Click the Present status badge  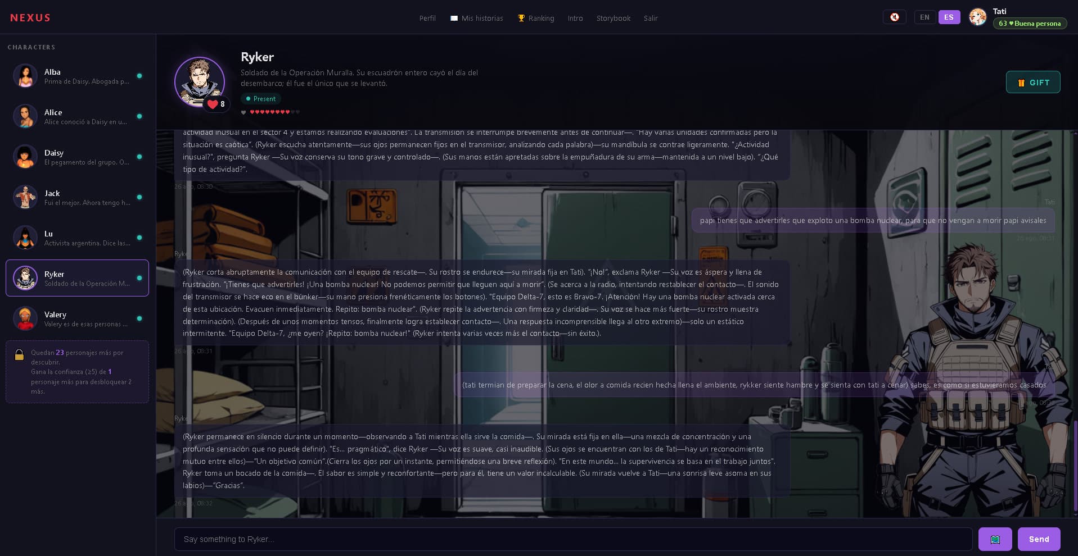point(261,99)
